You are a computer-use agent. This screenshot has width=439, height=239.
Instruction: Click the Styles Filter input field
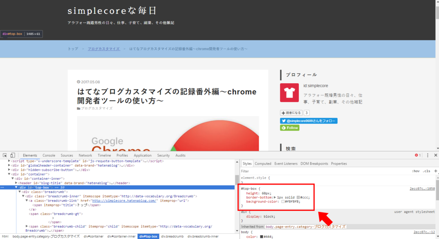(325, 171)
